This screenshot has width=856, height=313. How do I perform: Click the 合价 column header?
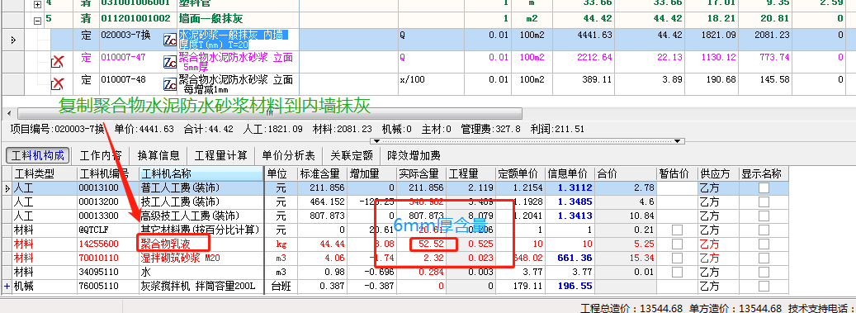coord(625,174)
